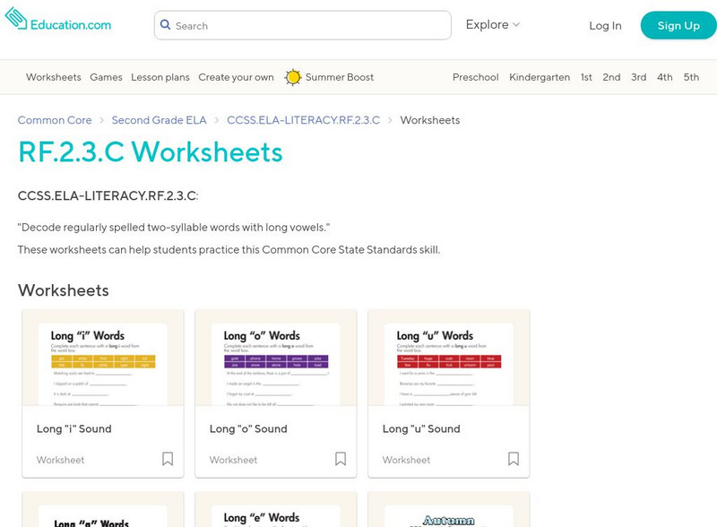Image resolution: width=717 pixels, height=527 pixels.
Task: Bookmark the Long "u" Sound worksheet
Action: point(514,459)
